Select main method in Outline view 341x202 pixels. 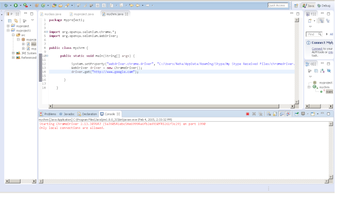click(329, 91)
